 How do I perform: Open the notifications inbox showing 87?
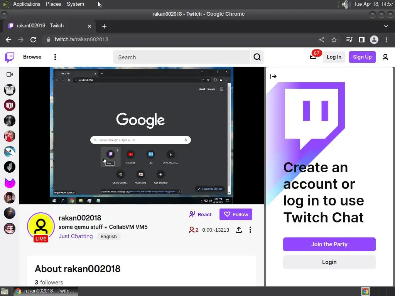tap(313, 57)
